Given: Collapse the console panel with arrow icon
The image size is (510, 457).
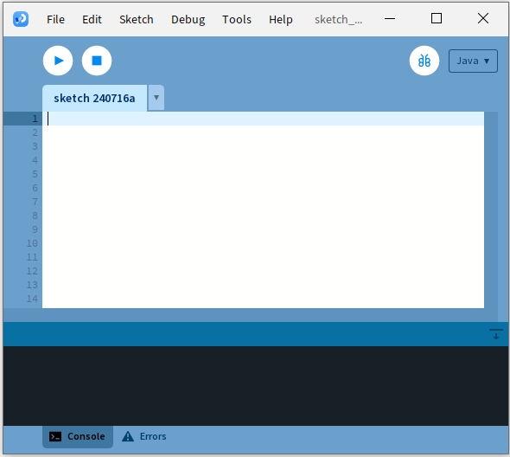Looking at the screenshot, I should [x=496, y=334].
